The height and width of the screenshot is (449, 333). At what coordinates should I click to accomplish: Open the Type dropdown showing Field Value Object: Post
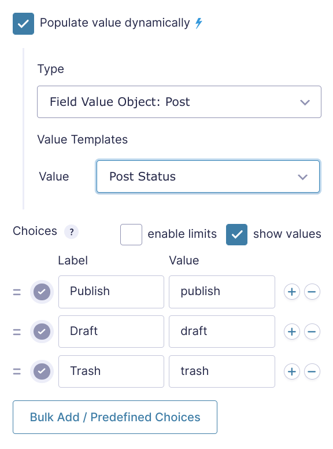coord(179,102)
